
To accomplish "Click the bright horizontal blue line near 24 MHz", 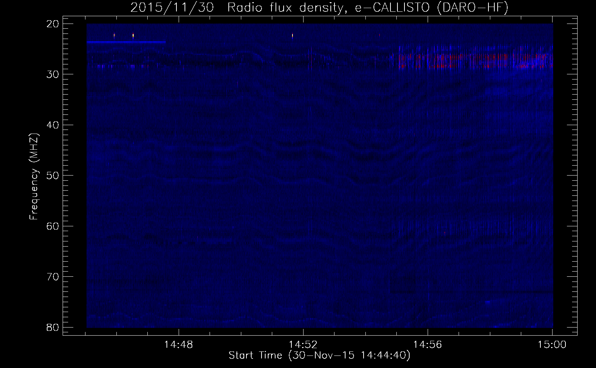I will pos(126,42).
